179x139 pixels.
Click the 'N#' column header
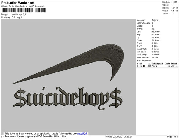[x=141, y=64]
